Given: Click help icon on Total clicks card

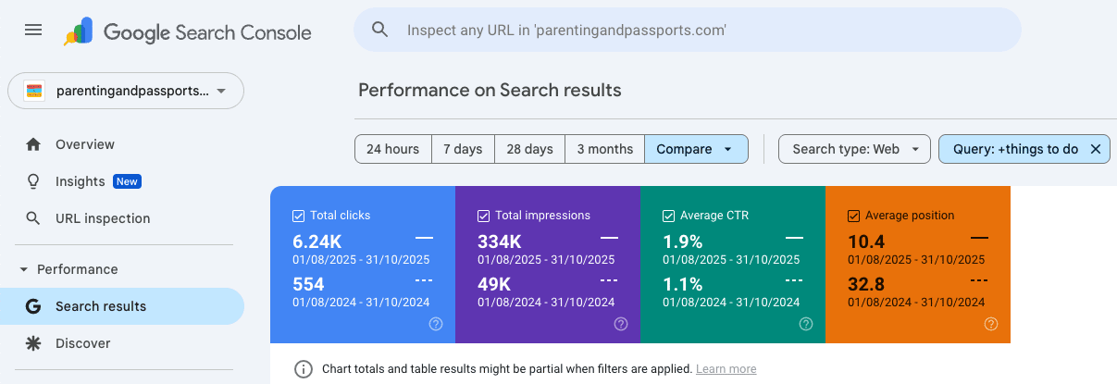Looking at the screenshot, I should 436,324.
